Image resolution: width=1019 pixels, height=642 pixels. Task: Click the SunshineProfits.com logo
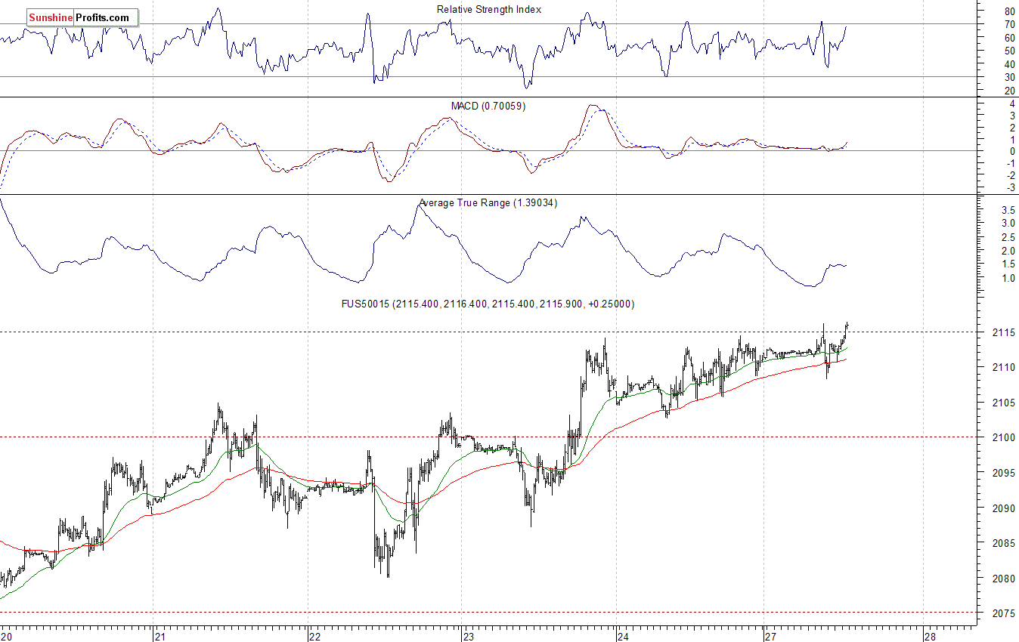pos(82,17)
